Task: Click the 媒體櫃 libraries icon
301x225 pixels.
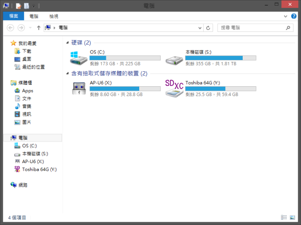Action: click(14, 82)
